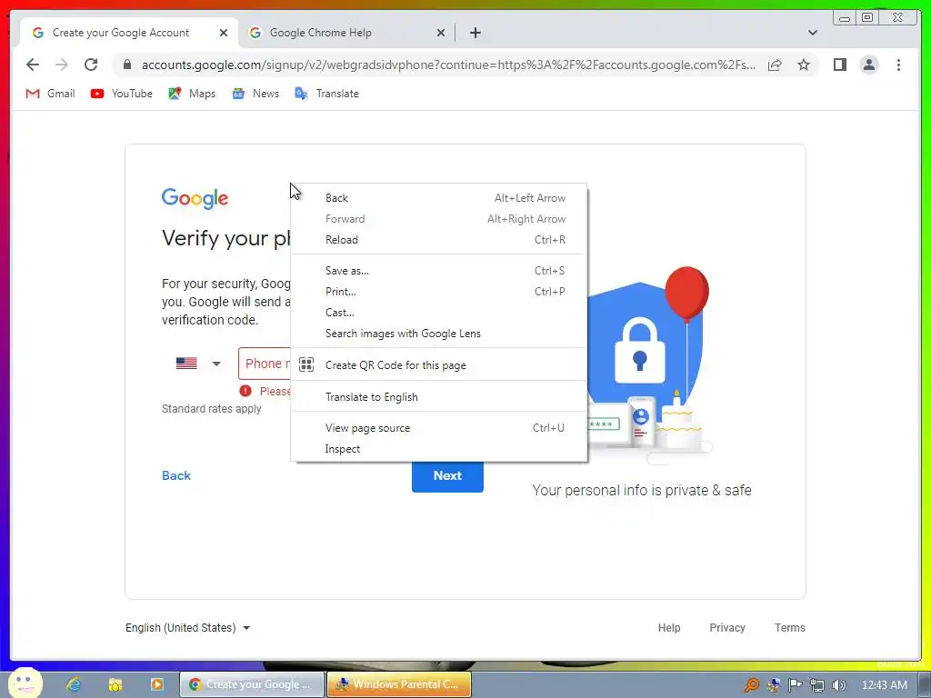Open the Privacy footer link
Image resolution: width=931 pixels, height=698 pixels.
coord(726,627)
